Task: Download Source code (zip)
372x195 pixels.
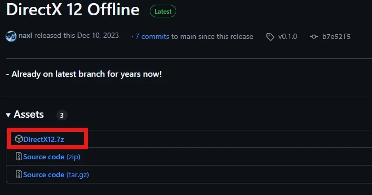Action: click(52, 157)
